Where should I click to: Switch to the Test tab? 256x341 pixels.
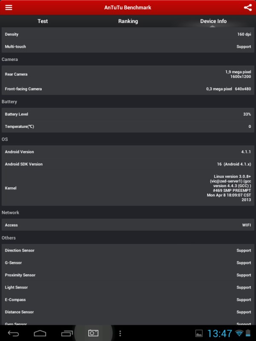tap(43, 21)
